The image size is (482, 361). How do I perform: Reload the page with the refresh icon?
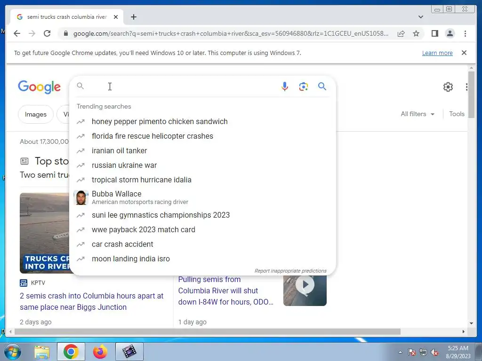(47, 33)
